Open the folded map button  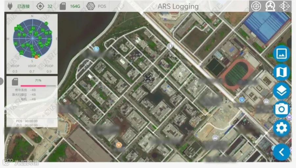[x=282, y=72]
